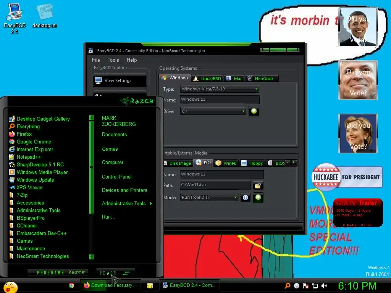
Task: Open the volume speaker tray icon
Action: click(x=324, y=286)
